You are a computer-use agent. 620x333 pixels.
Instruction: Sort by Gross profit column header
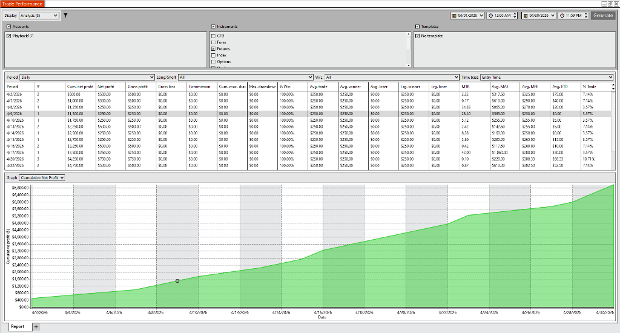pos(141,87)
